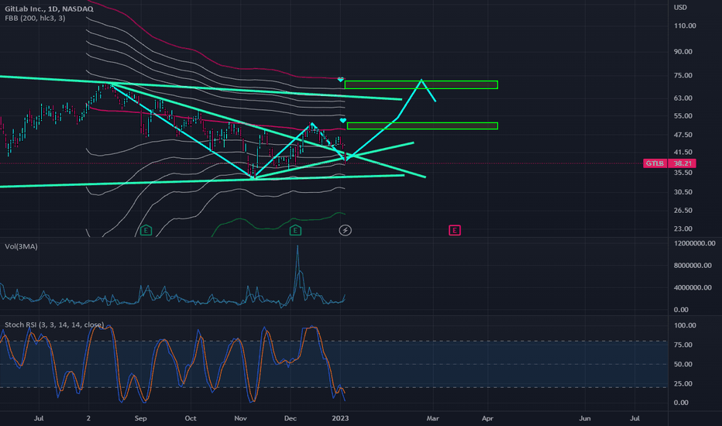
Task: Select the Vol(3MA) indicator label
Action: click(21, 247)
